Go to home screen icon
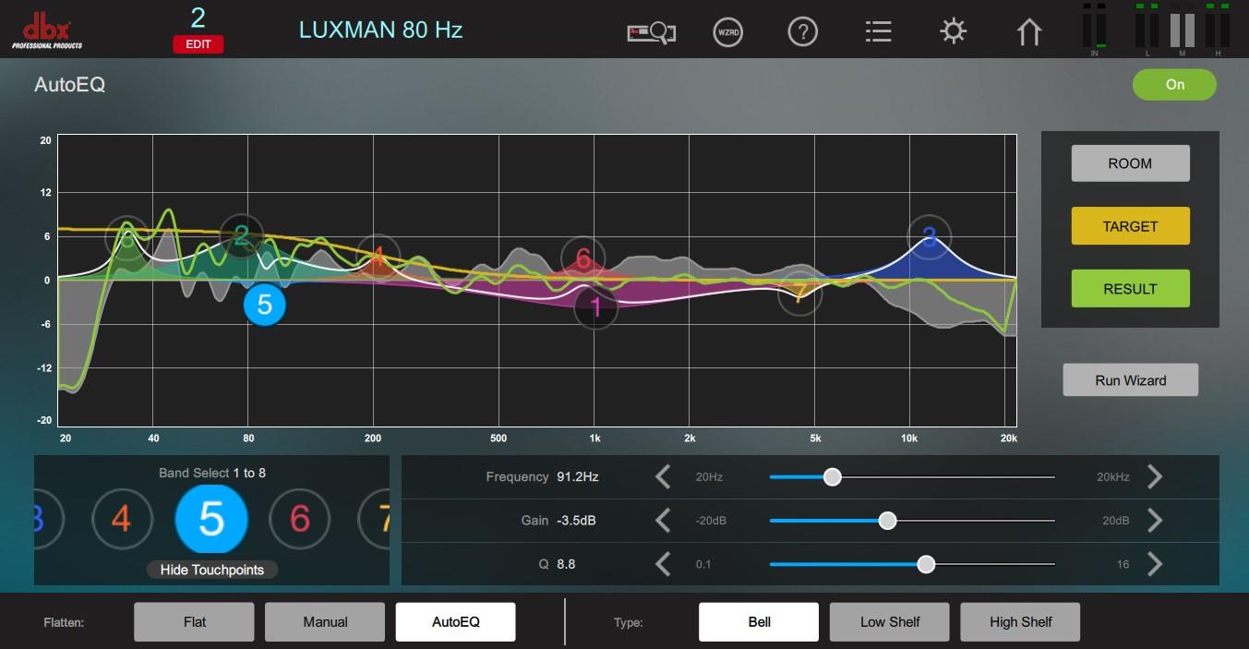Image resolution: width=1249 pixels, height=649 pixels. (x=1028, y=32)
